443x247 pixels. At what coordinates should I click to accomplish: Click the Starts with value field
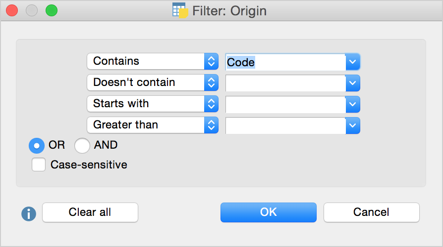tap(285, 104)
